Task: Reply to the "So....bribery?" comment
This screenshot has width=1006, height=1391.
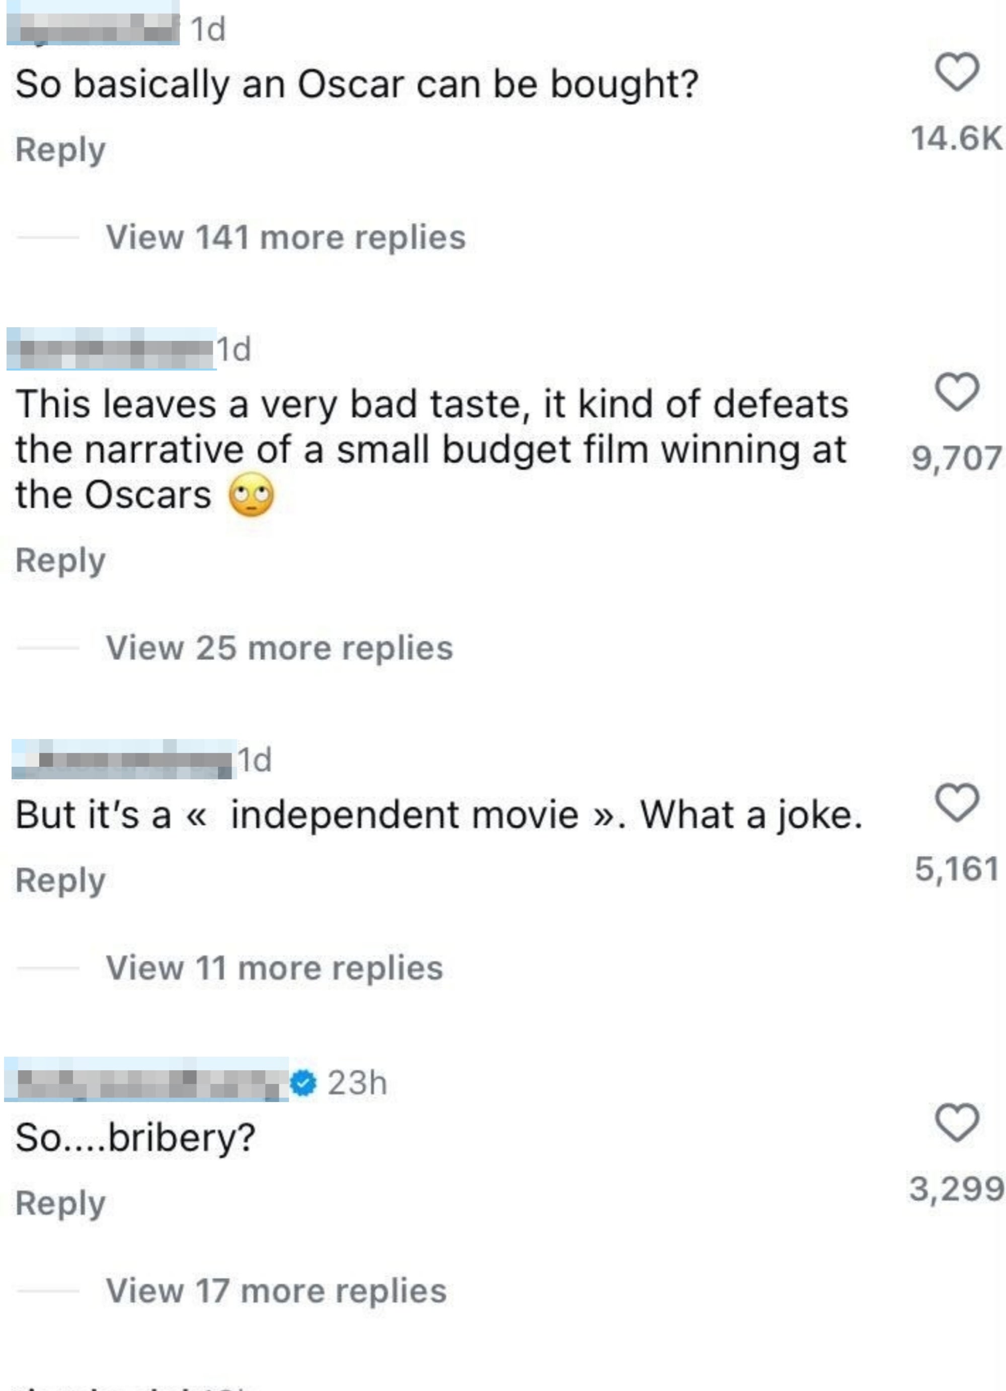Action: [61, 1203]
